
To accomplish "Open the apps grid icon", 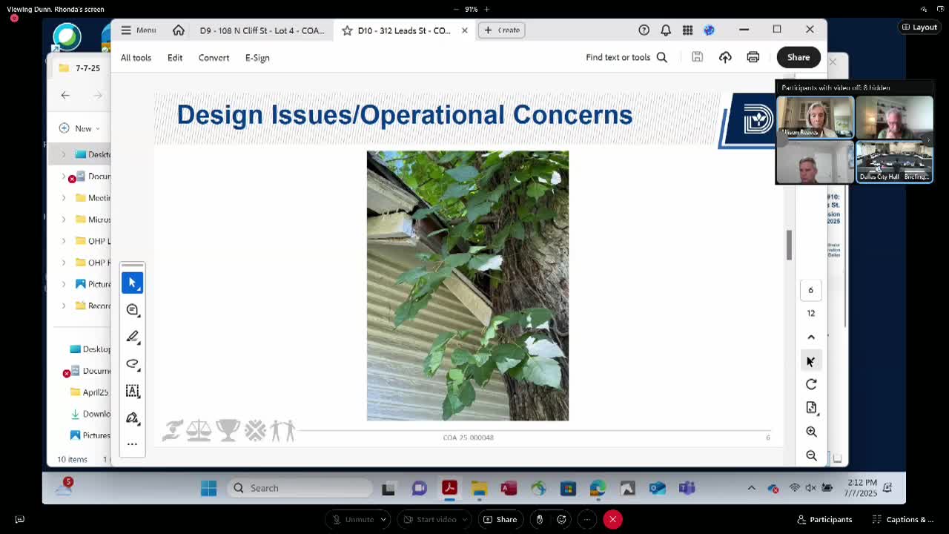I will (687, 30).
